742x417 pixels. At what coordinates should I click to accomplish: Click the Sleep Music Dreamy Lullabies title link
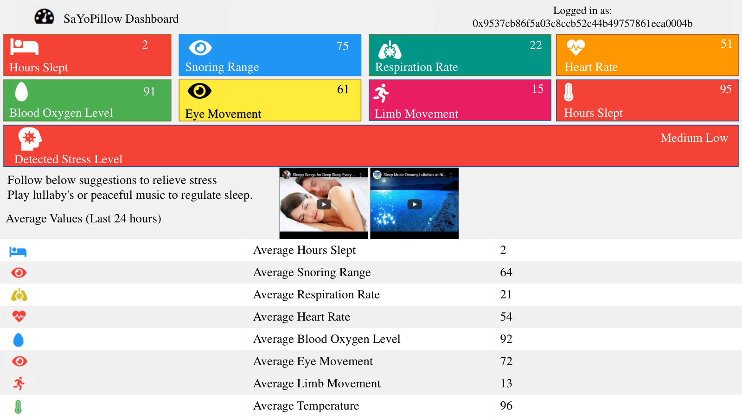415,175
